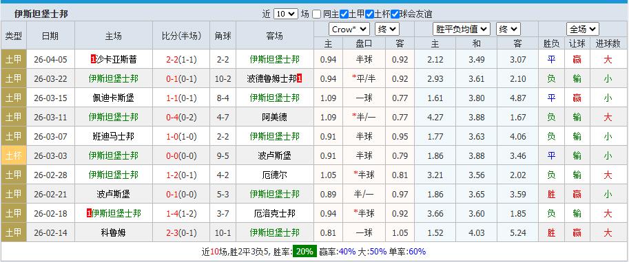Click the 0-0(0-0) score

point(181,156)
